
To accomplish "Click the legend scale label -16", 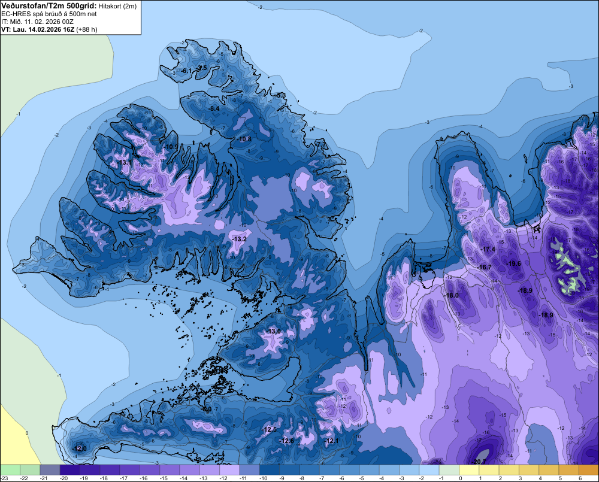I will click(x=143, y=478).
